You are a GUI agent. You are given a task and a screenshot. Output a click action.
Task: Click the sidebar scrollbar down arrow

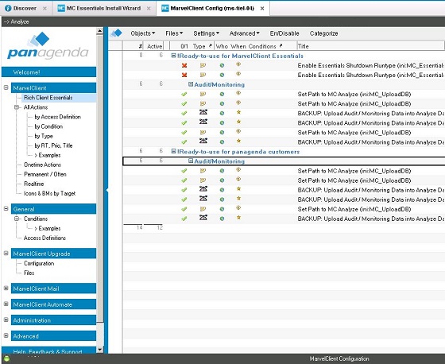[99, 350]
